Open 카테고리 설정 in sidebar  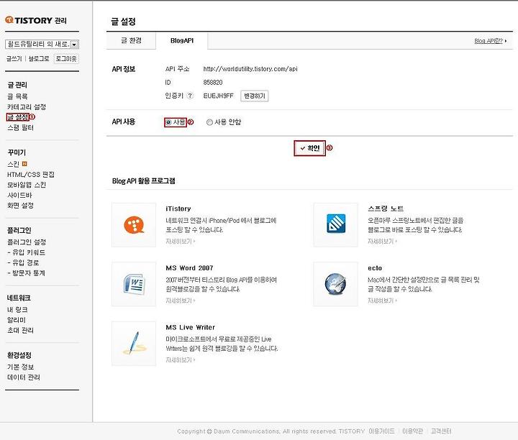27,106
